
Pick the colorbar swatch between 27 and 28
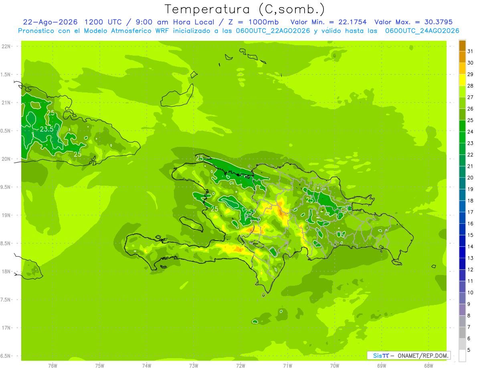click(x=462, y=91)
